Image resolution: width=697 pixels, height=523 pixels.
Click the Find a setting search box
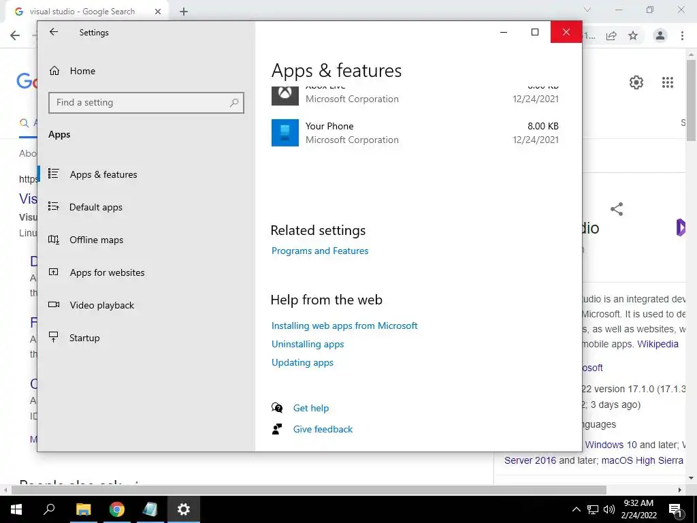[146, 103]
